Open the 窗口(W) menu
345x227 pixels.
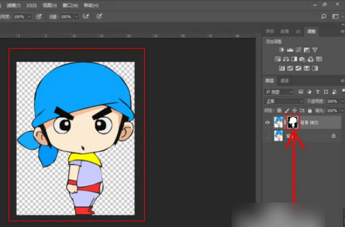tap(70, 6)
